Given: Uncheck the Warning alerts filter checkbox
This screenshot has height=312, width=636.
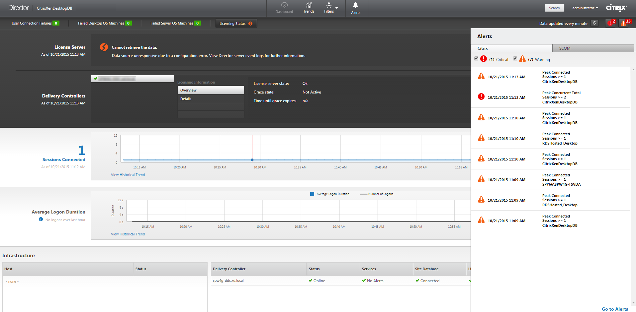Looking at the screenshot, I should [x=515, y=59].
